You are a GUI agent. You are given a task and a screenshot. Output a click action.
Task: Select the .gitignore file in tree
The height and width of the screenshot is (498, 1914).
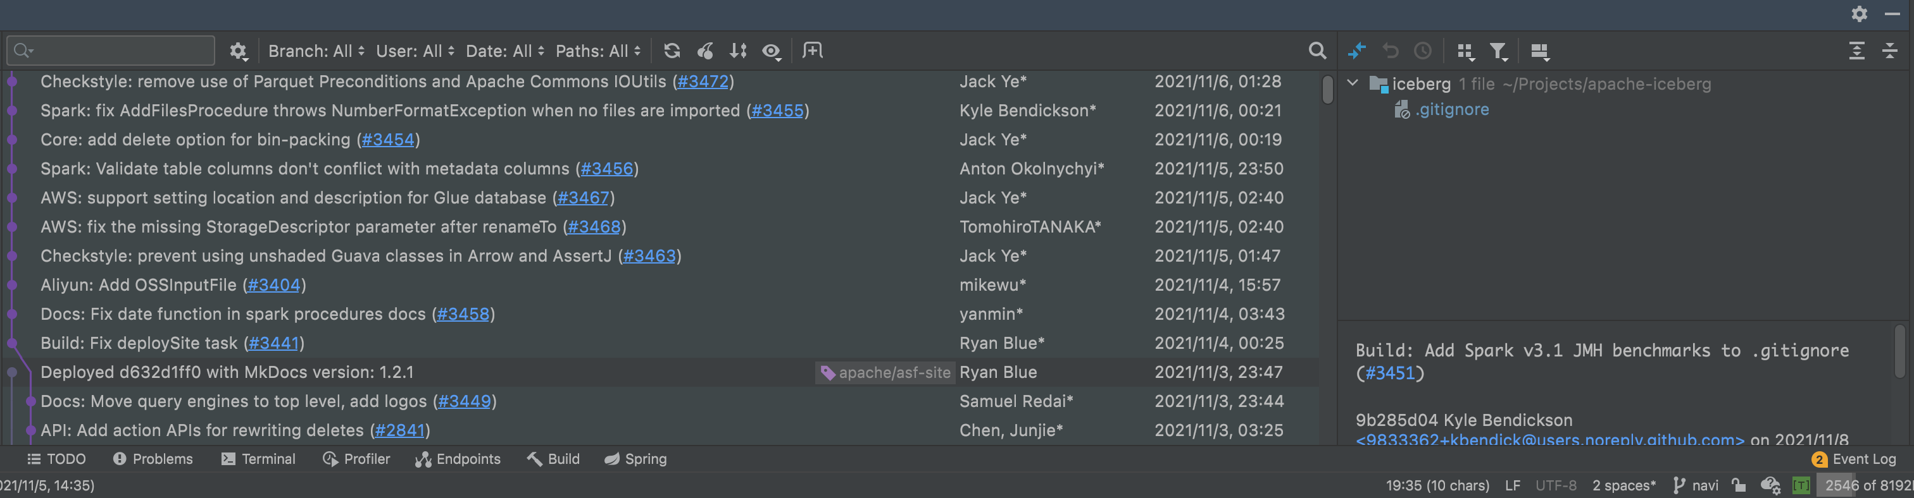pyautogui.click(x=1451, y=110)
